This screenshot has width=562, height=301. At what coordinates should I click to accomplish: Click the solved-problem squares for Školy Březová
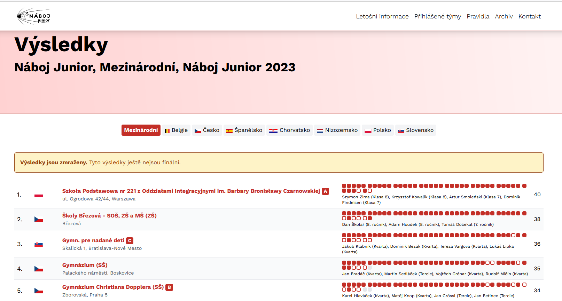pos(434,216)
